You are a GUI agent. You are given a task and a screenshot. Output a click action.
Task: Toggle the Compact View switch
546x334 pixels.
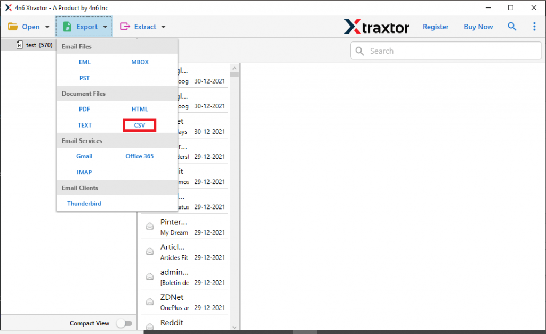pyautogui.click(x=125, y=323)
